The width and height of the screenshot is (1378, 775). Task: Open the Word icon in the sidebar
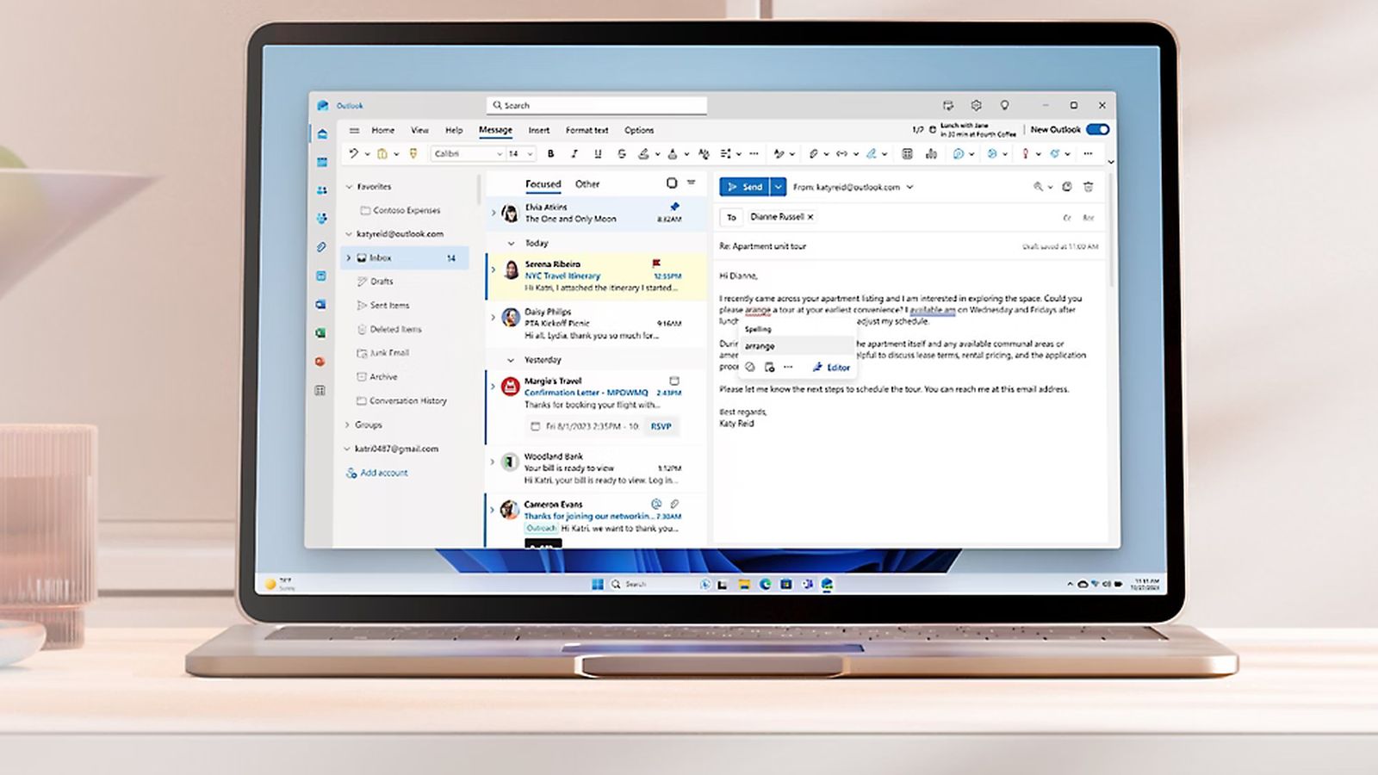tap(321, 302)
